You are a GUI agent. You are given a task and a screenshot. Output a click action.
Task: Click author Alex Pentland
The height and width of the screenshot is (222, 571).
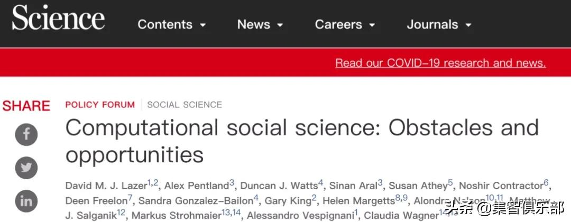pyautogui.click(x=197, y=186)
